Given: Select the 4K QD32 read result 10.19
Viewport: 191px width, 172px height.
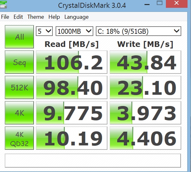Looking at the screenshot, I should [x=72, y=138].
